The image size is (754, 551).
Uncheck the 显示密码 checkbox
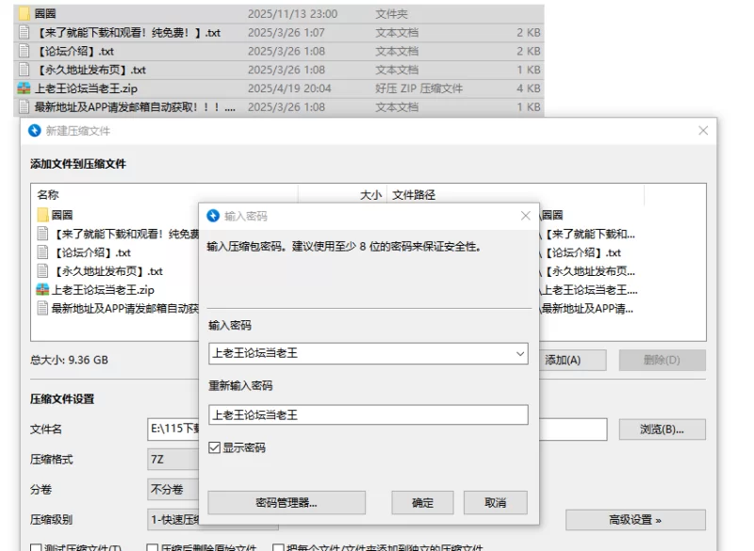tap(215, 447)
